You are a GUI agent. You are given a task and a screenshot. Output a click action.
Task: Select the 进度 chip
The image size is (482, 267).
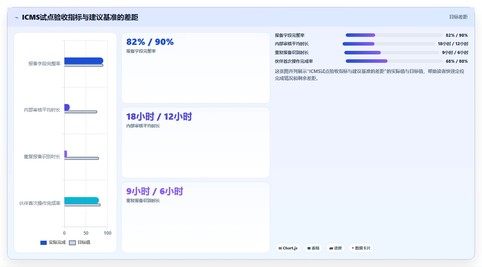point(336,248)
